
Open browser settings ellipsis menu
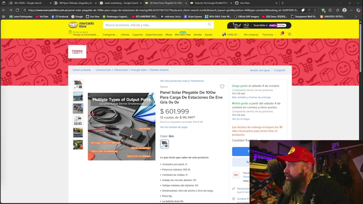click(351, 10)
